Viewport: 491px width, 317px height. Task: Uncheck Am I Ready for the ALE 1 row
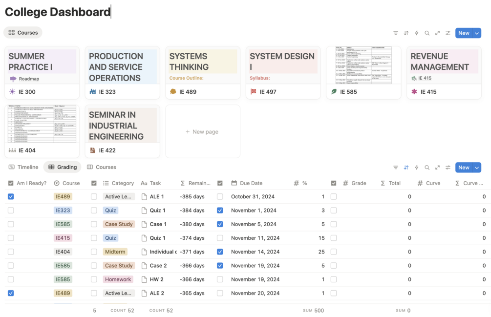pos(11,197)
